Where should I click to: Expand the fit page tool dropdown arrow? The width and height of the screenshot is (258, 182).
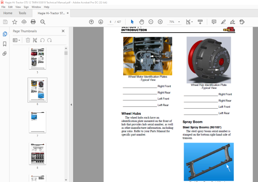pos(192,22)
